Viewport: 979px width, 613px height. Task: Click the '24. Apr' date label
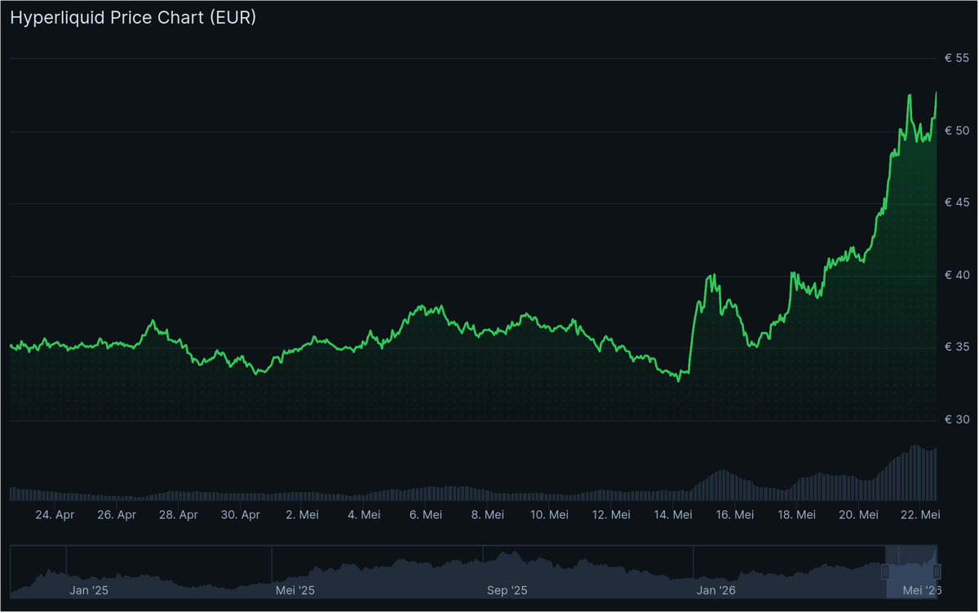point(55,515)
